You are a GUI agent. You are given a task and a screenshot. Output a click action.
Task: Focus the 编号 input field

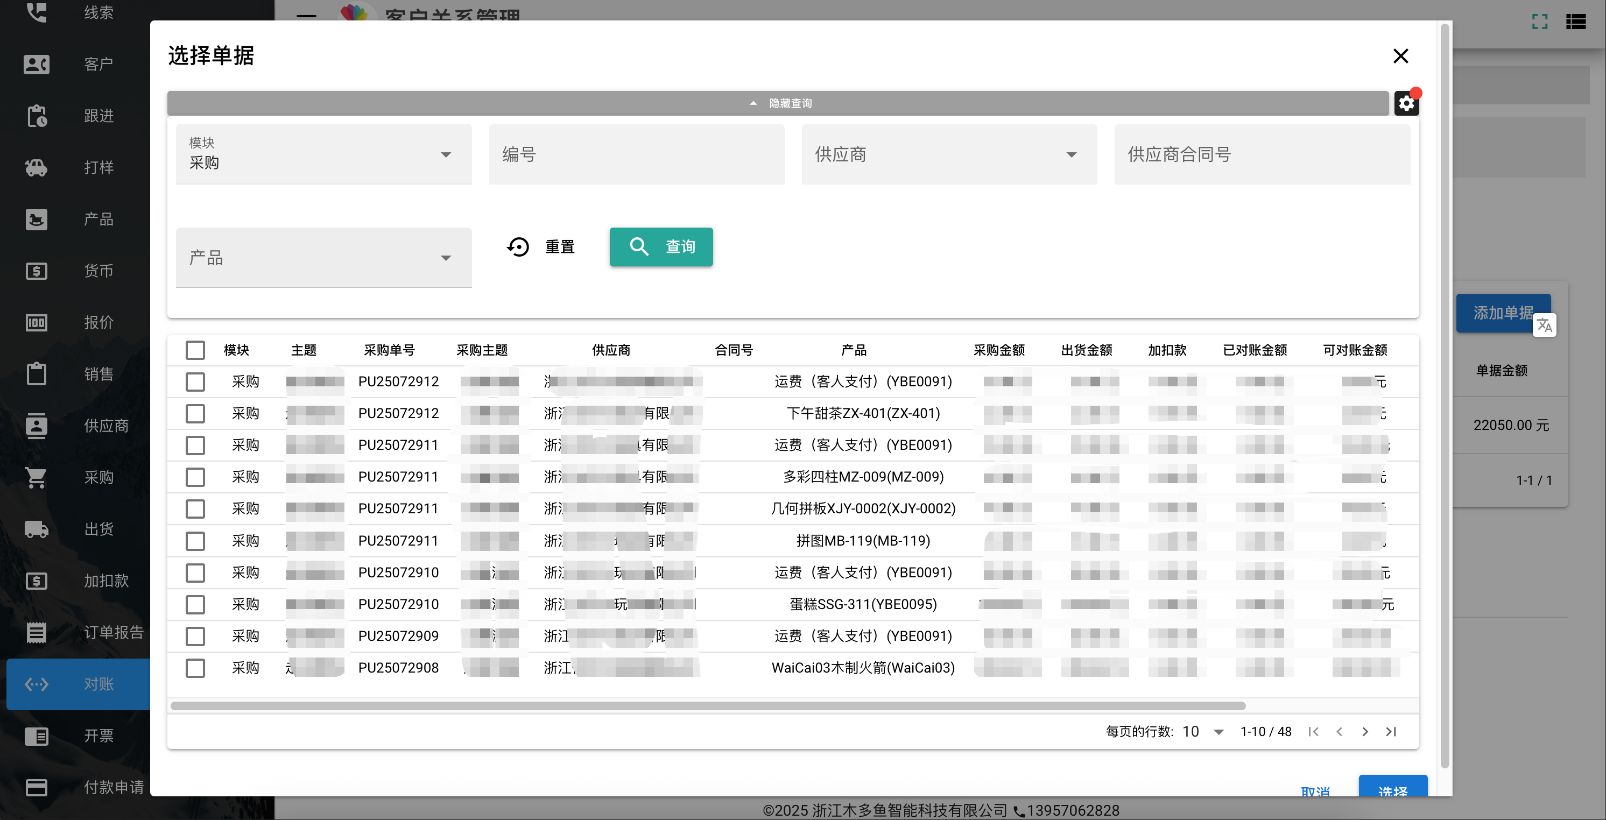tap(636, 154)
